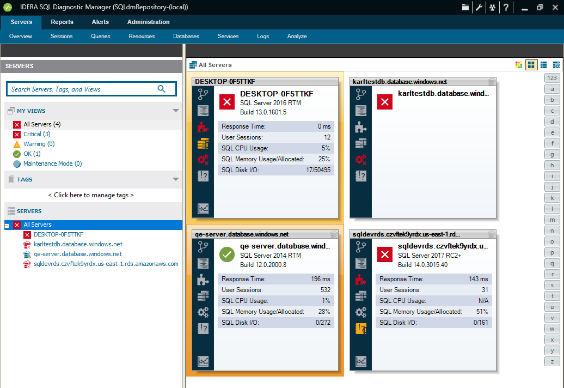Select the Critical (3) view
Viewport: 564px width, 388px height.
(36, 134)
